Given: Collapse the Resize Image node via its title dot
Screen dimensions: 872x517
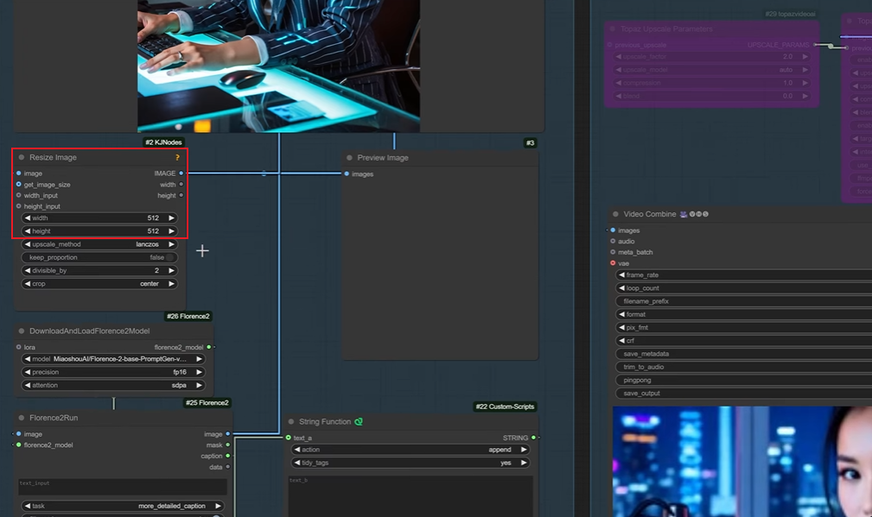Looking at the screenshot, I should (x=22, y=158).
